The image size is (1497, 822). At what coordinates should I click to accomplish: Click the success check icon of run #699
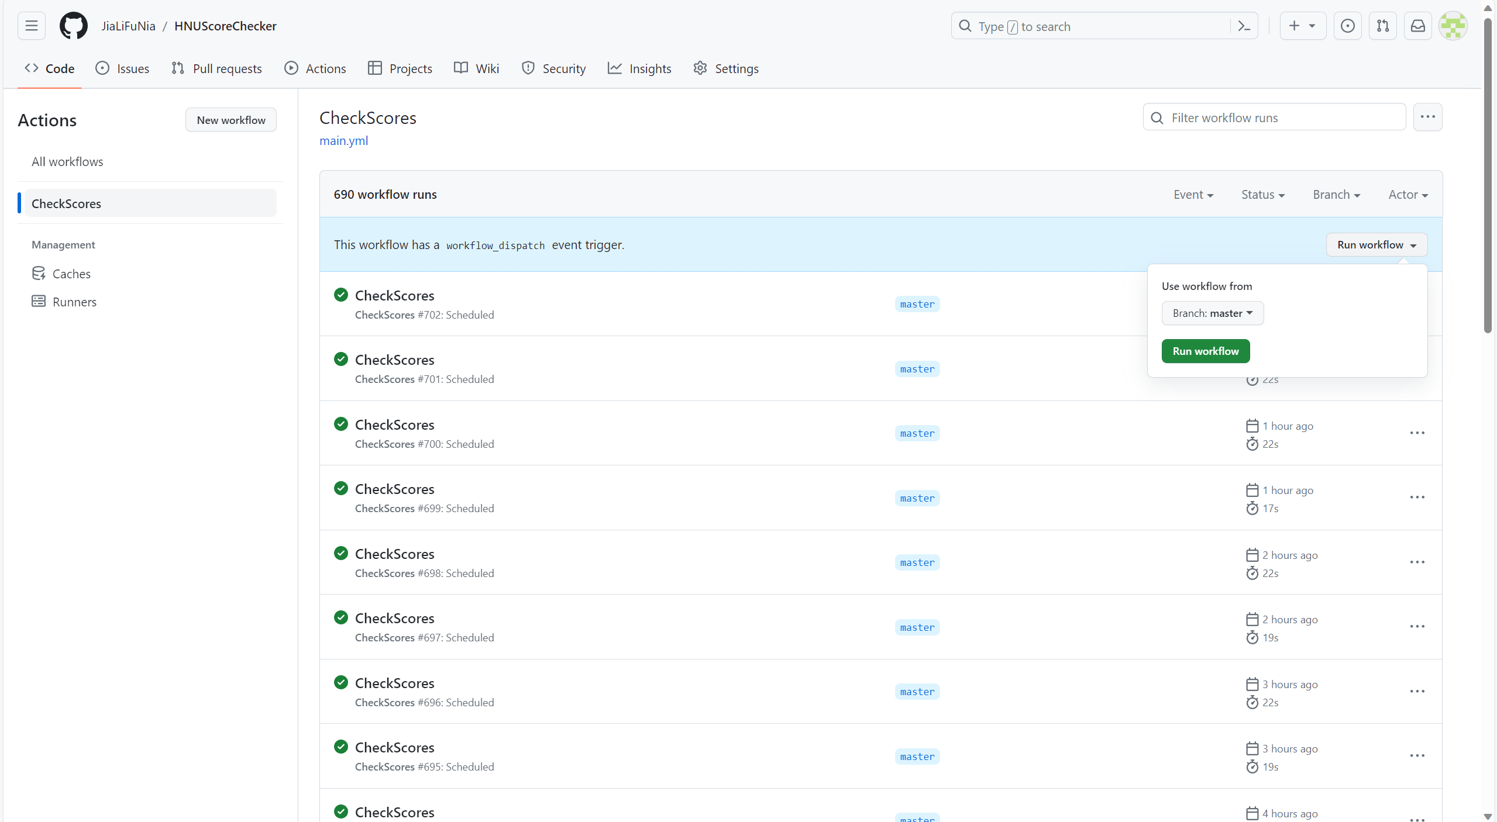(x=341, y=488)
